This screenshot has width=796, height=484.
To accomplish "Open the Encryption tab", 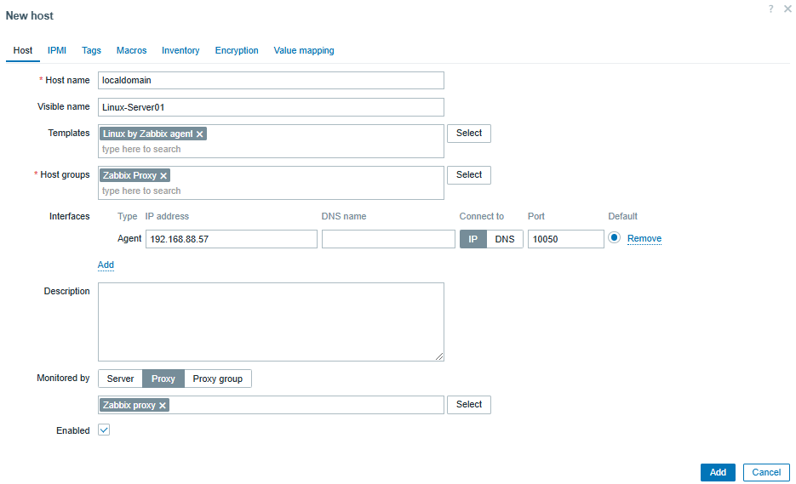I will click(x=237, y=51).
